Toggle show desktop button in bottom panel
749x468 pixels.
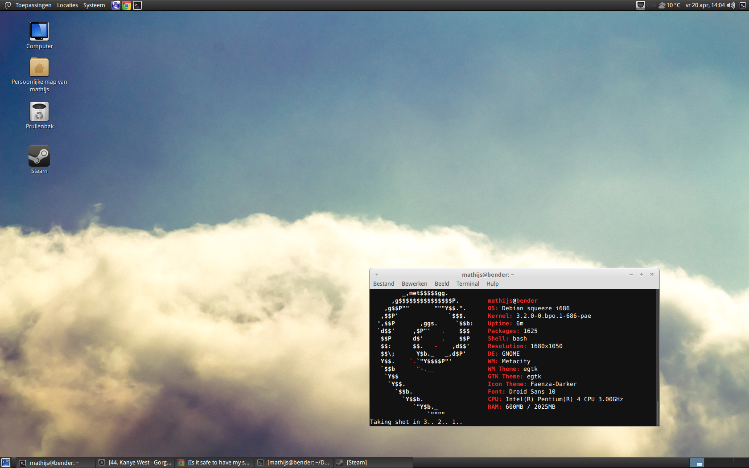tap(6, 463)
